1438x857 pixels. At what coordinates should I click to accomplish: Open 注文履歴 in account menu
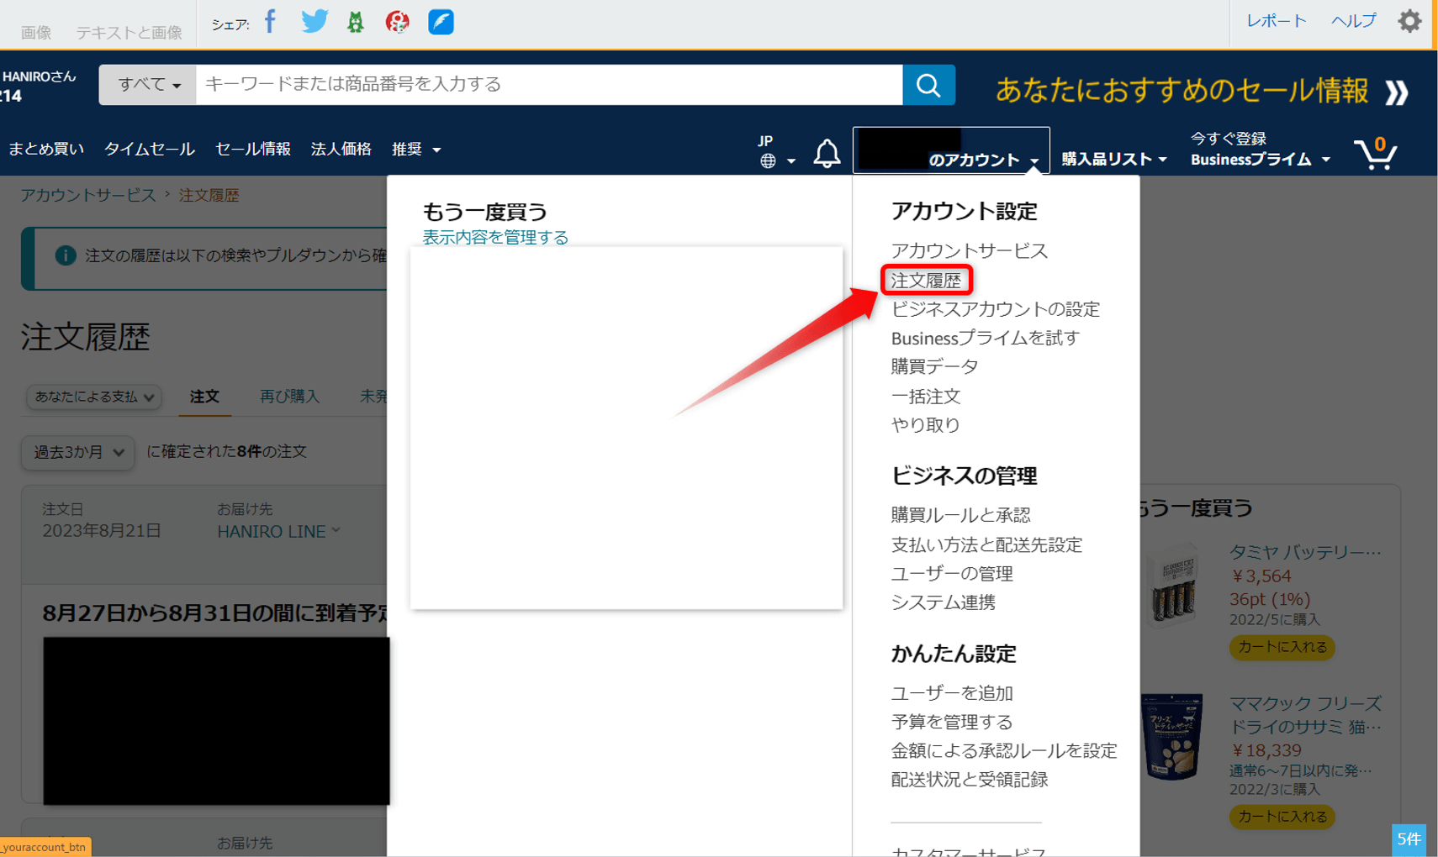tap(926, 281)
